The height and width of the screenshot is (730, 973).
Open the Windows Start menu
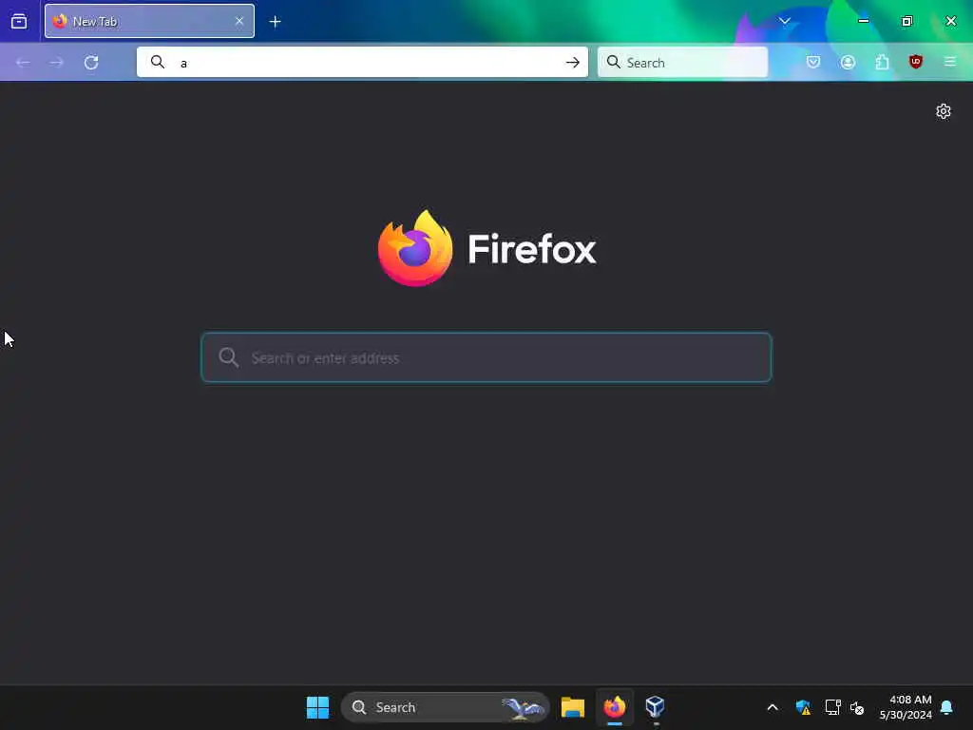(x=317, y=707)
